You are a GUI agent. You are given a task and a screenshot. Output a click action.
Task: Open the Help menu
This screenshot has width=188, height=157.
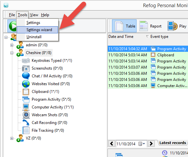(45, 15)
